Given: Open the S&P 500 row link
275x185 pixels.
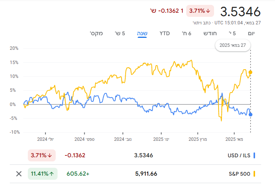Looking at the screenshot, I should click(240, 174).
